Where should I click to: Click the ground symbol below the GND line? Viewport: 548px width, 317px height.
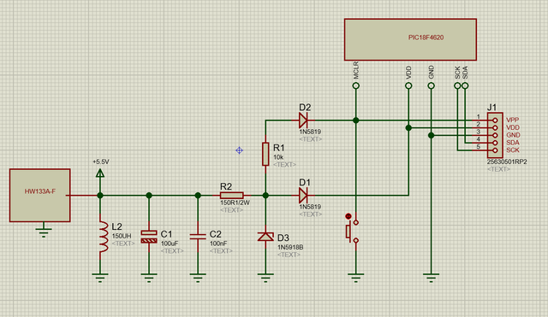(432, 278)
